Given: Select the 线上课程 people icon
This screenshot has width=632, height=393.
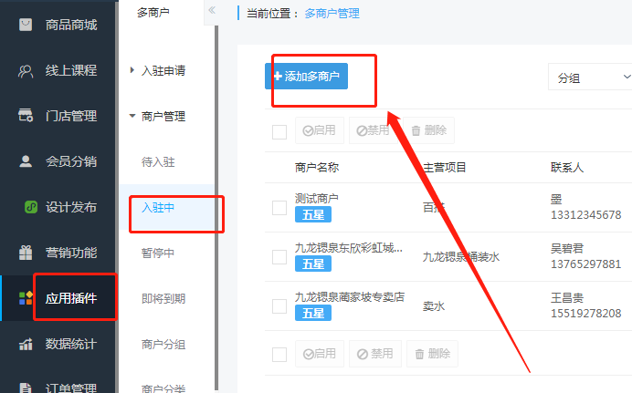Looking at the screenshot, I should (x=26, y=71).
